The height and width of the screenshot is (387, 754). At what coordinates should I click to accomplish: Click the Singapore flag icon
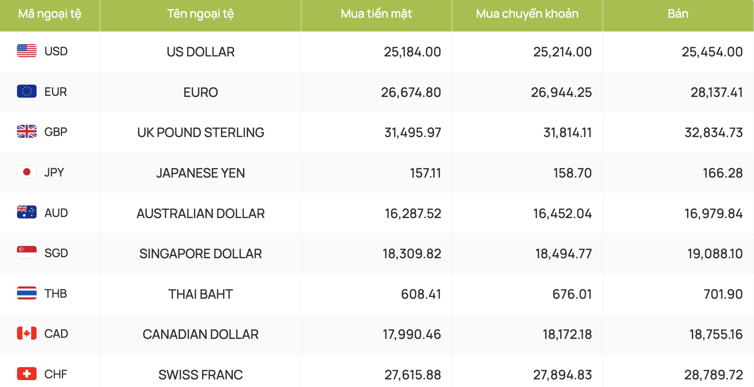(27, 253)
